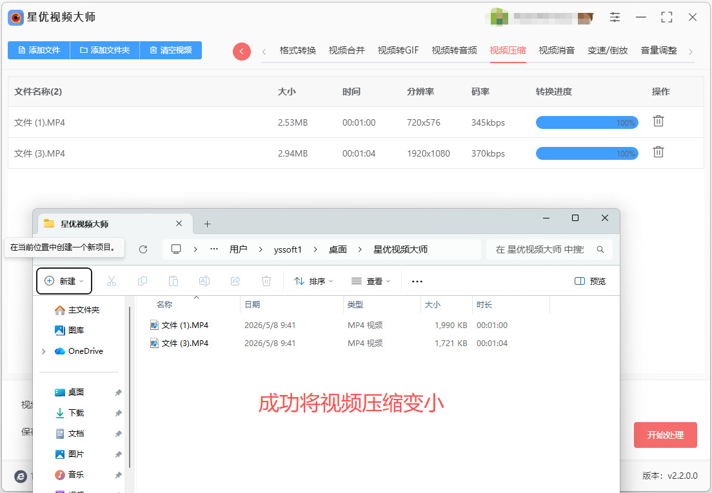The height and width of the screenshot is (493, 712).
Task: Open 音乐 quick access item
Action: pos(70,475)
